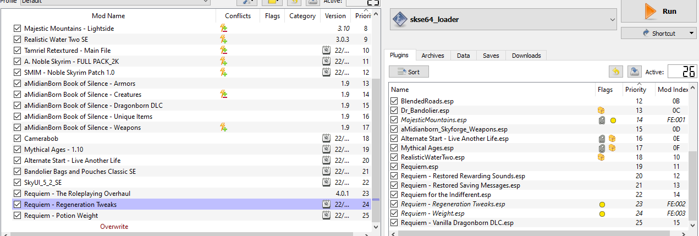Click the box flag icon on RealisticWaterTwo.esp

[x=601, y=157]
